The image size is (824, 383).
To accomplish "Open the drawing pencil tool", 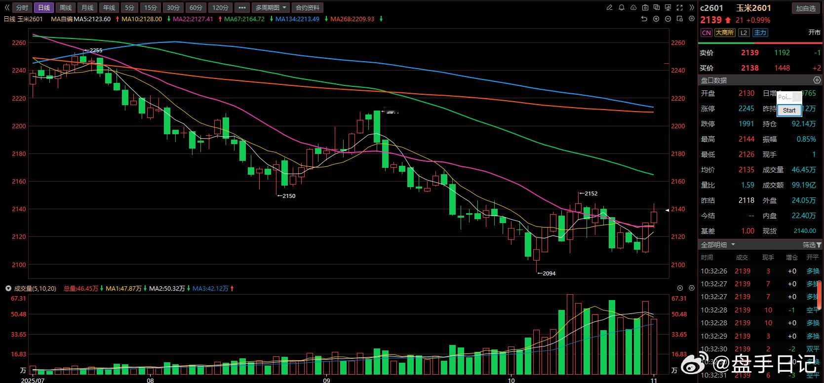I will [x=609, y=7].
